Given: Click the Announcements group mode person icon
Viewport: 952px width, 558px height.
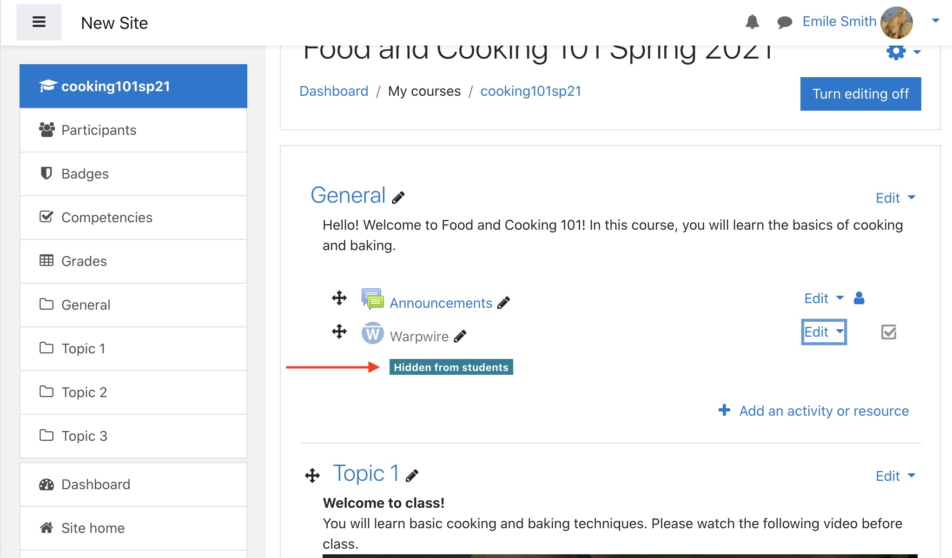Looking at the screenshot, I should (859, 298).
